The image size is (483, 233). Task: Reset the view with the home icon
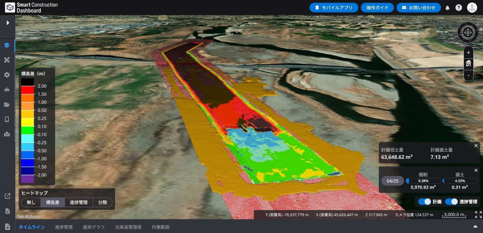468,64
